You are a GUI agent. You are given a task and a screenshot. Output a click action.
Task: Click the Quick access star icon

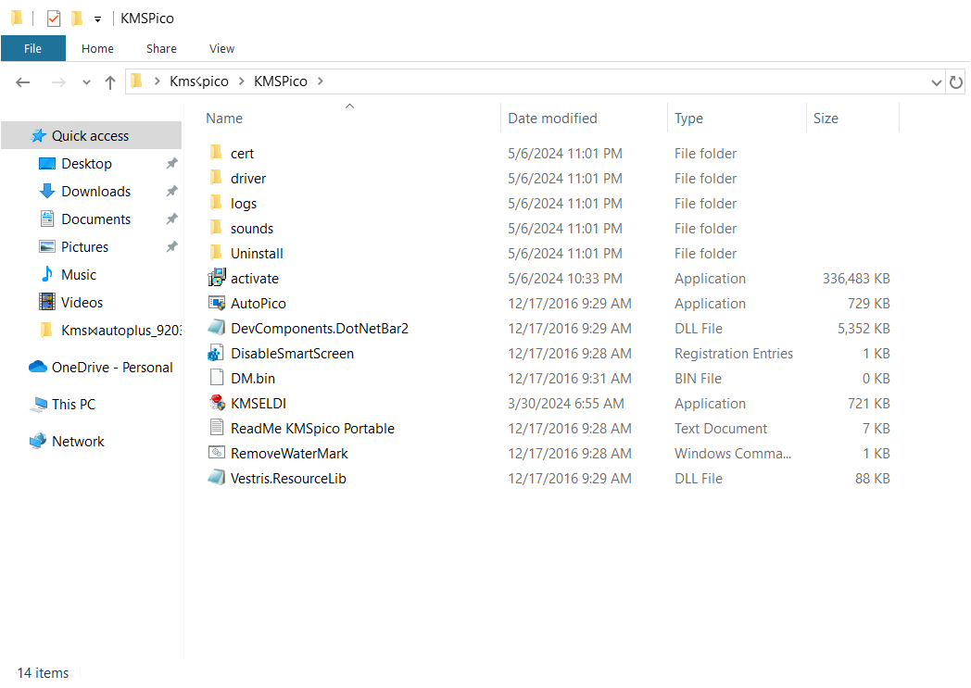[38, 135]
